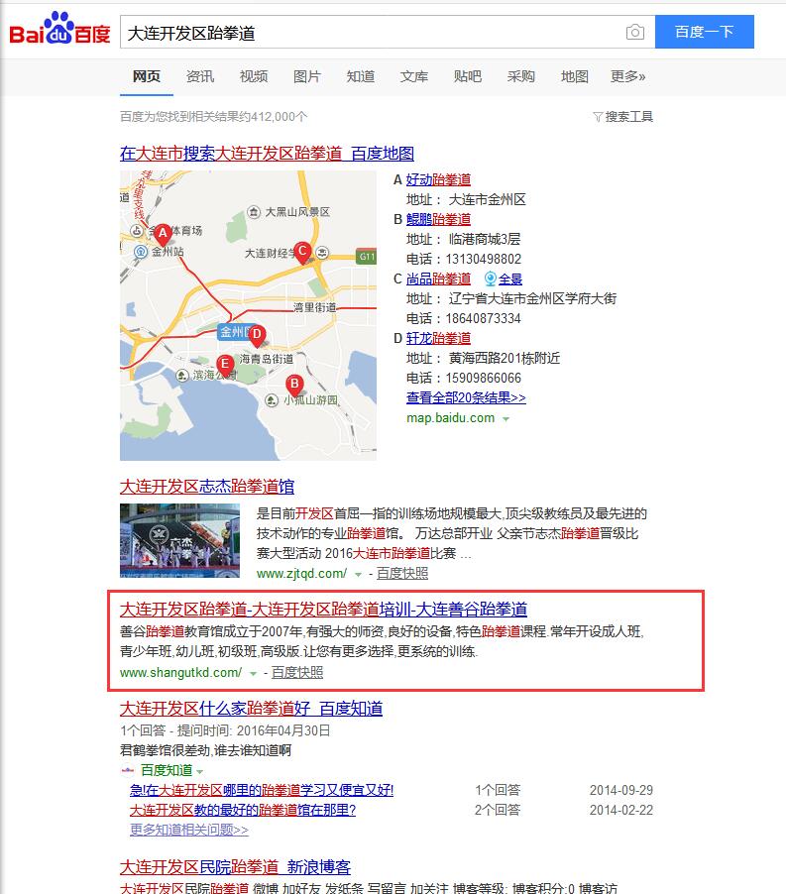Viewport: 786px width, 894px height.
Task: Click the 百度知道 paw icon
Action: coord(128,770)
